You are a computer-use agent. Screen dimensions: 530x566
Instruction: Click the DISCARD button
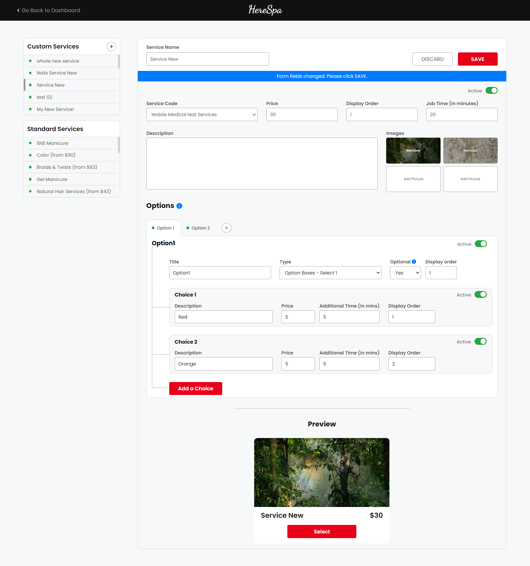pyautogui.click(x=433, y=59)
